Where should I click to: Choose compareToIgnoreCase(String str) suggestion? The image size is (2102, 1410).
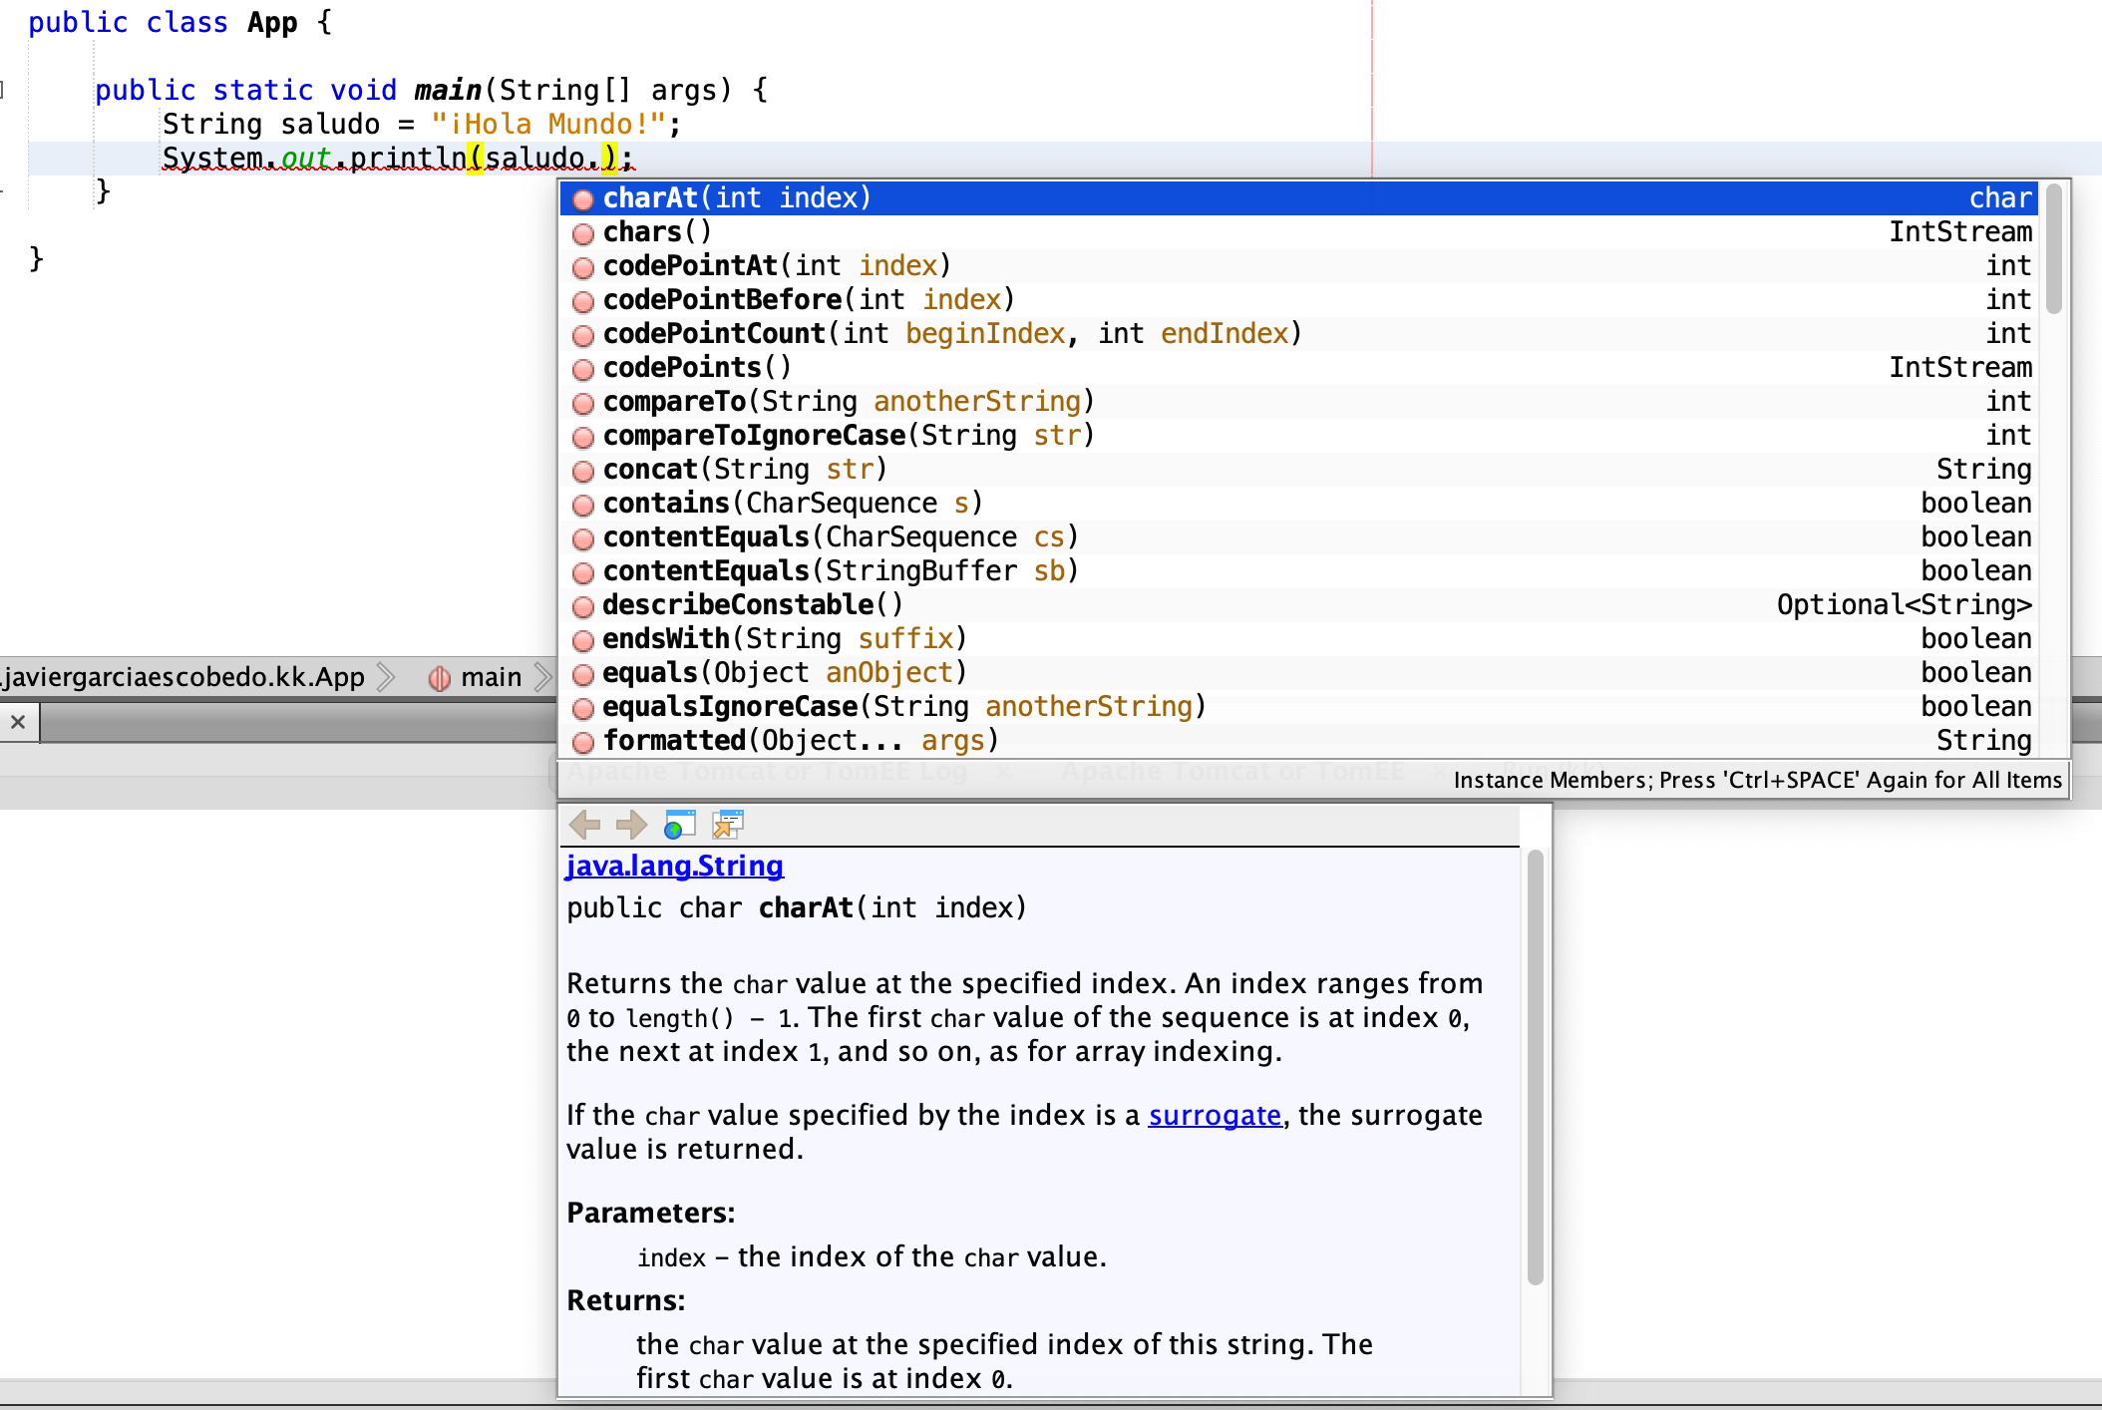848,436
